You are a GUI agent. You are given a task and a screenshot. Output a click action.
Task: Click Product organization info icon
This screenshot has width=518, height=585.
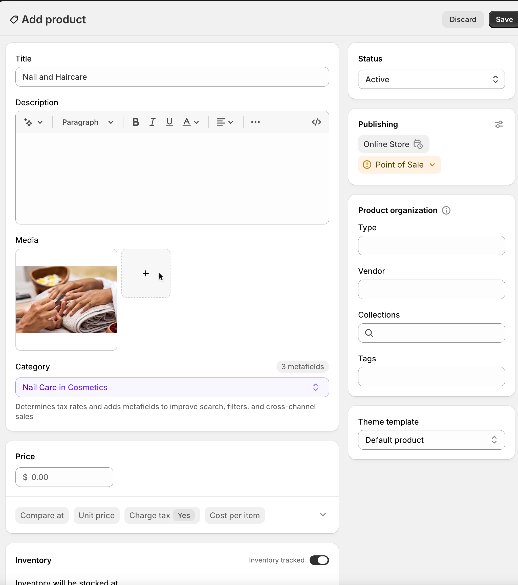(446, 210)
